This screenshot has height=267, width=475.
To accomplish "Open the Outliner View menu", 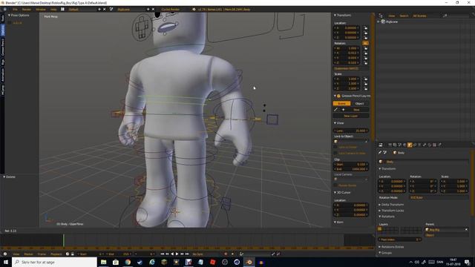I will coord(392,16).
